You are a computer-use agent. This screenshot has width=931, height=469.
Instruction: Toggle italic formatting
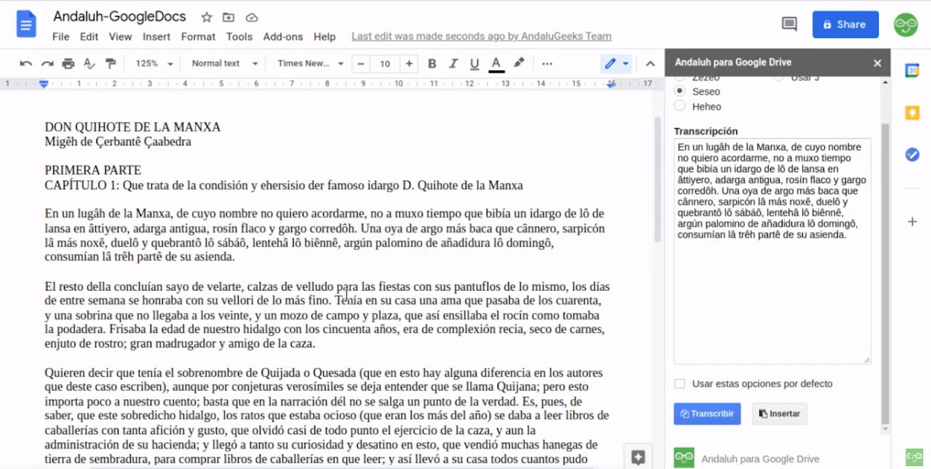(453, 63)
